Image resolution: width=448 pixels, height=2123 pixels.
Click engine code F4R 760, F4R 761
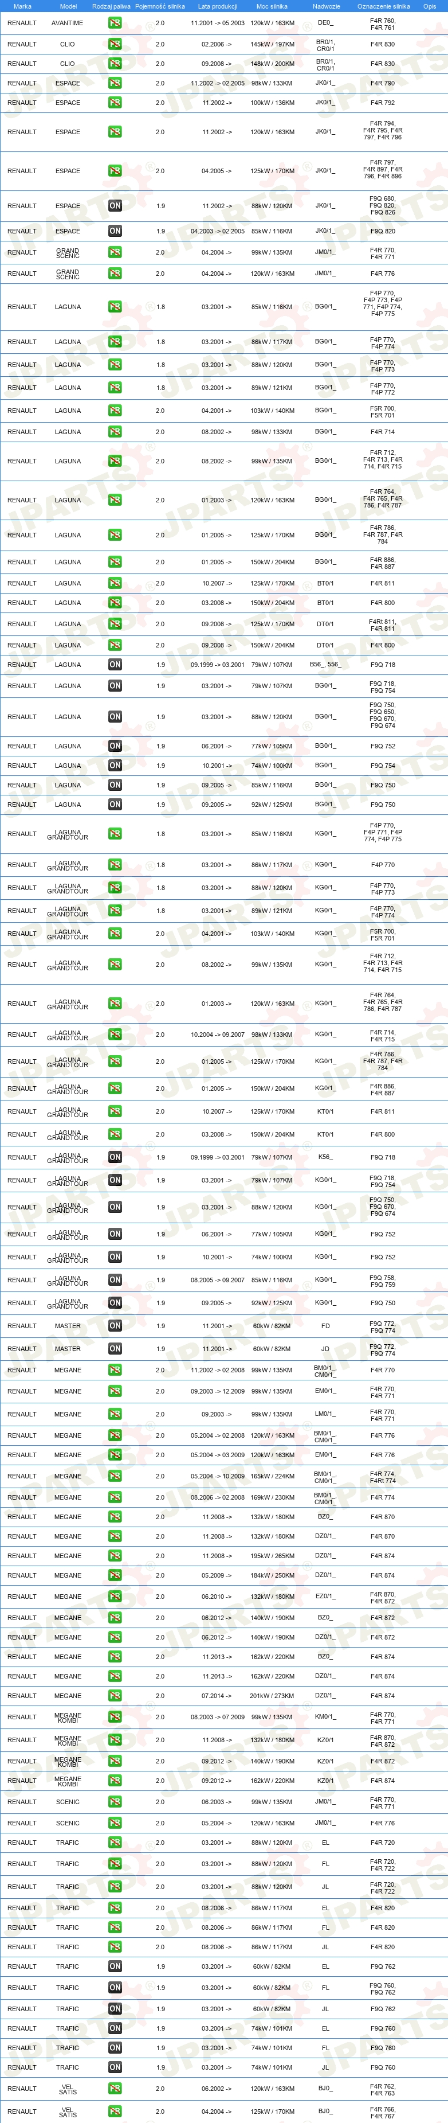(382, 24)
